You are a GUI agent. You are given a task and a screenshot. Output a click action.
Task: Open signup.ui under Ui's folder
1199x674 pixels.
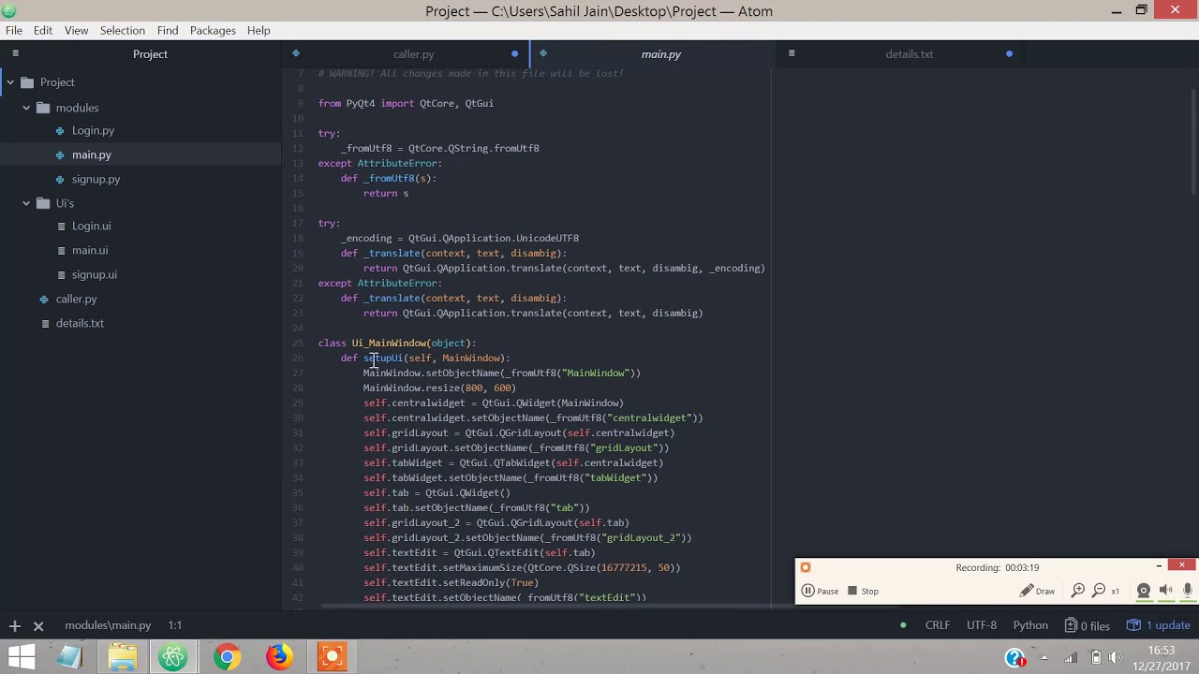95,275
